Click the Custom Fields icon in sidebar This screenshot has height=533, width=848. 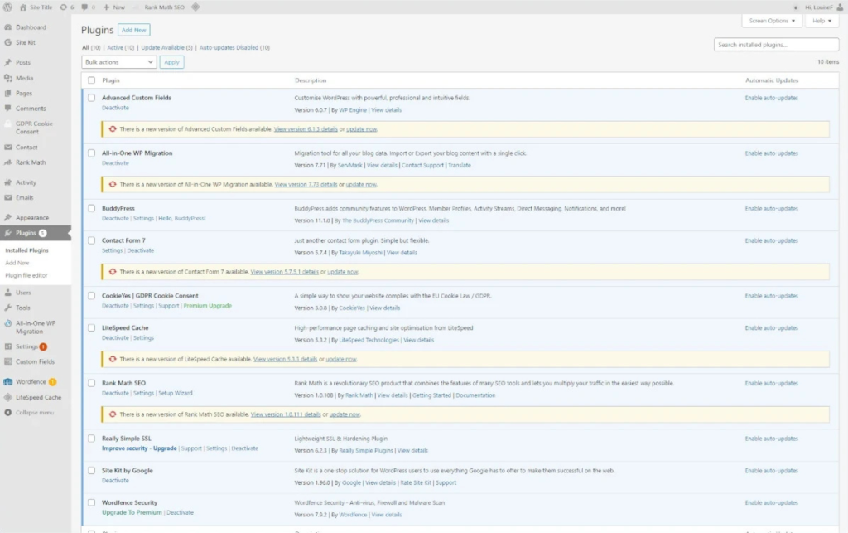tap(8, 361)
